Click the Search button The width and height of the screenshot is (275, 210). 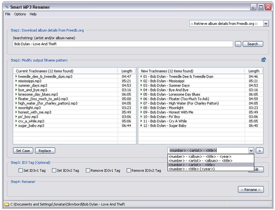(x=253, y=44)
